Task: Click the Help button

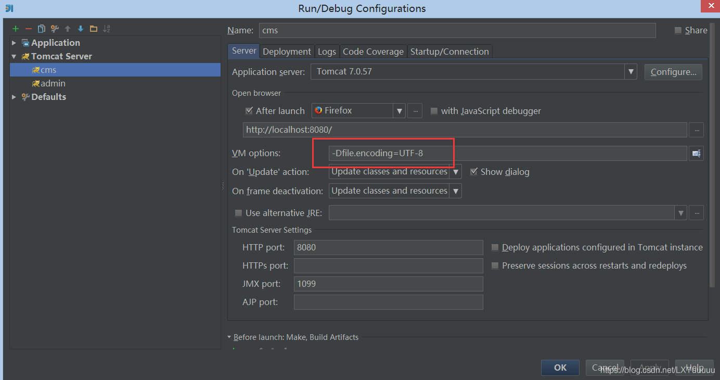Action: tap(695, 368)
